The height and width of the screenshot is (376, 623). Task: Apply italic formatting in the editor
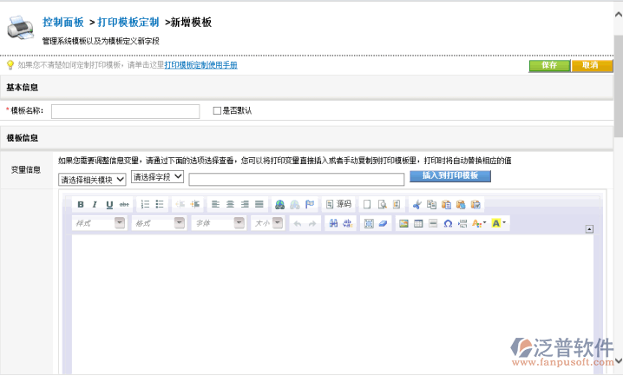95,205
